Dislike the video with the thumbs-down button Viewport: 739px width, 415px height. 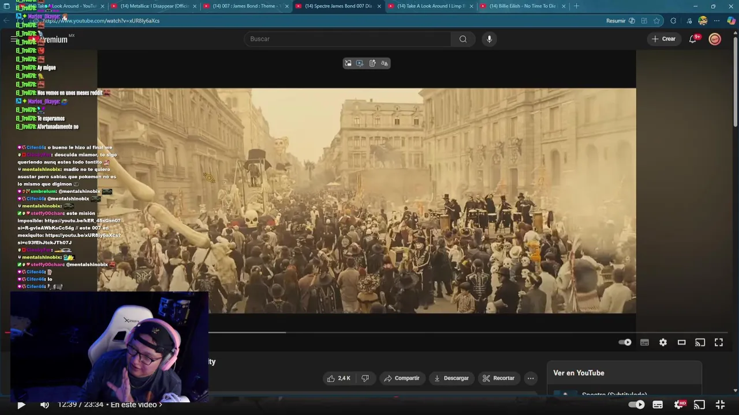(x=365, y=378)
